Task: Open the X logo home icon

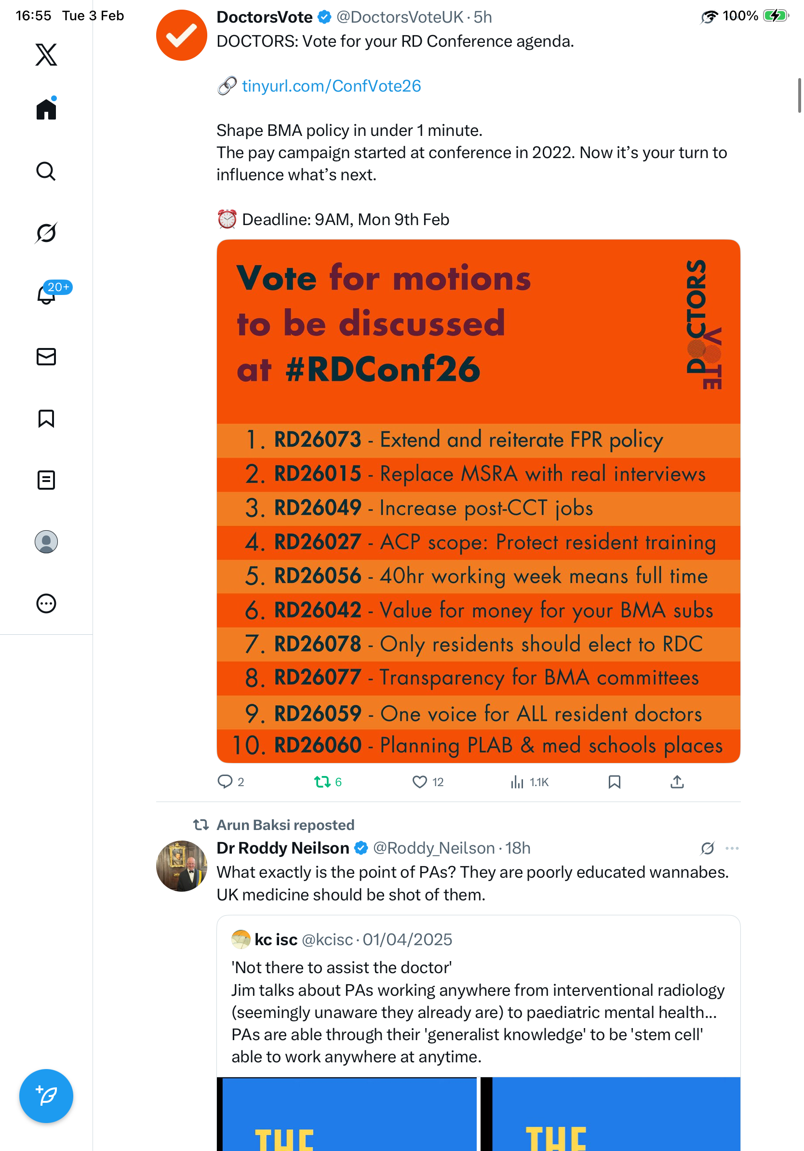Action: [46, 54]
